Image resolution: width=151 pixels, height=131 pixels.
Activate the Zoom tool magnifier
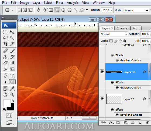coord(12,94)
